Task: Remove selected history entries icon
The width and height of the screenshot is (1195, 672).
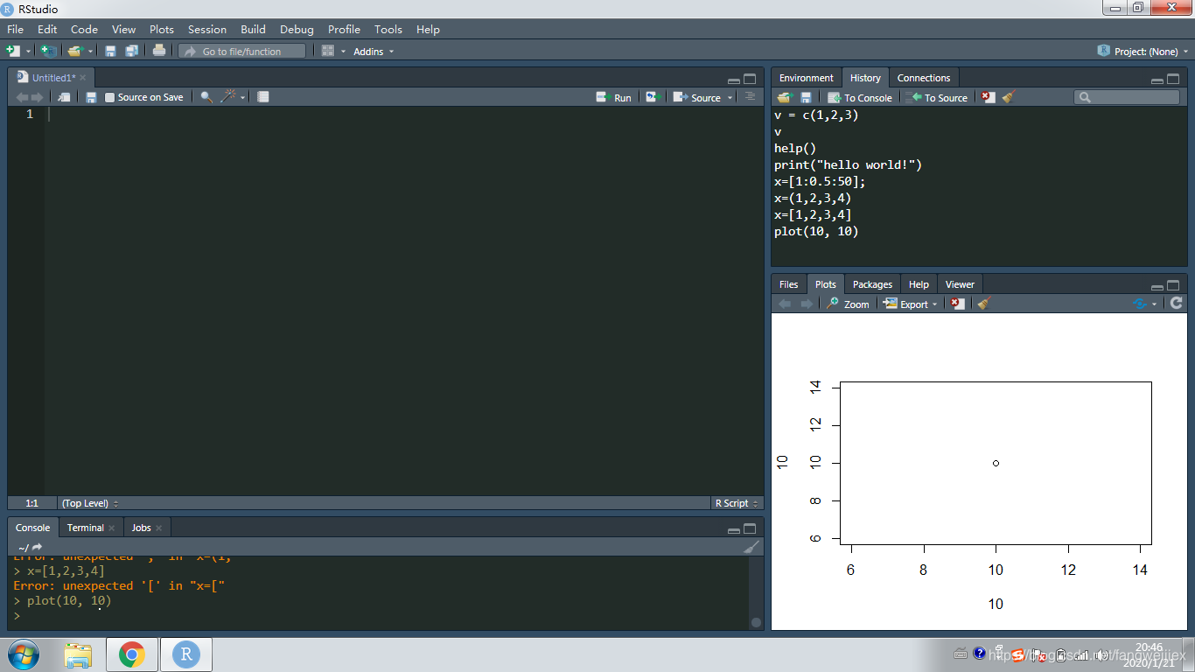Action: coord(989,97)
